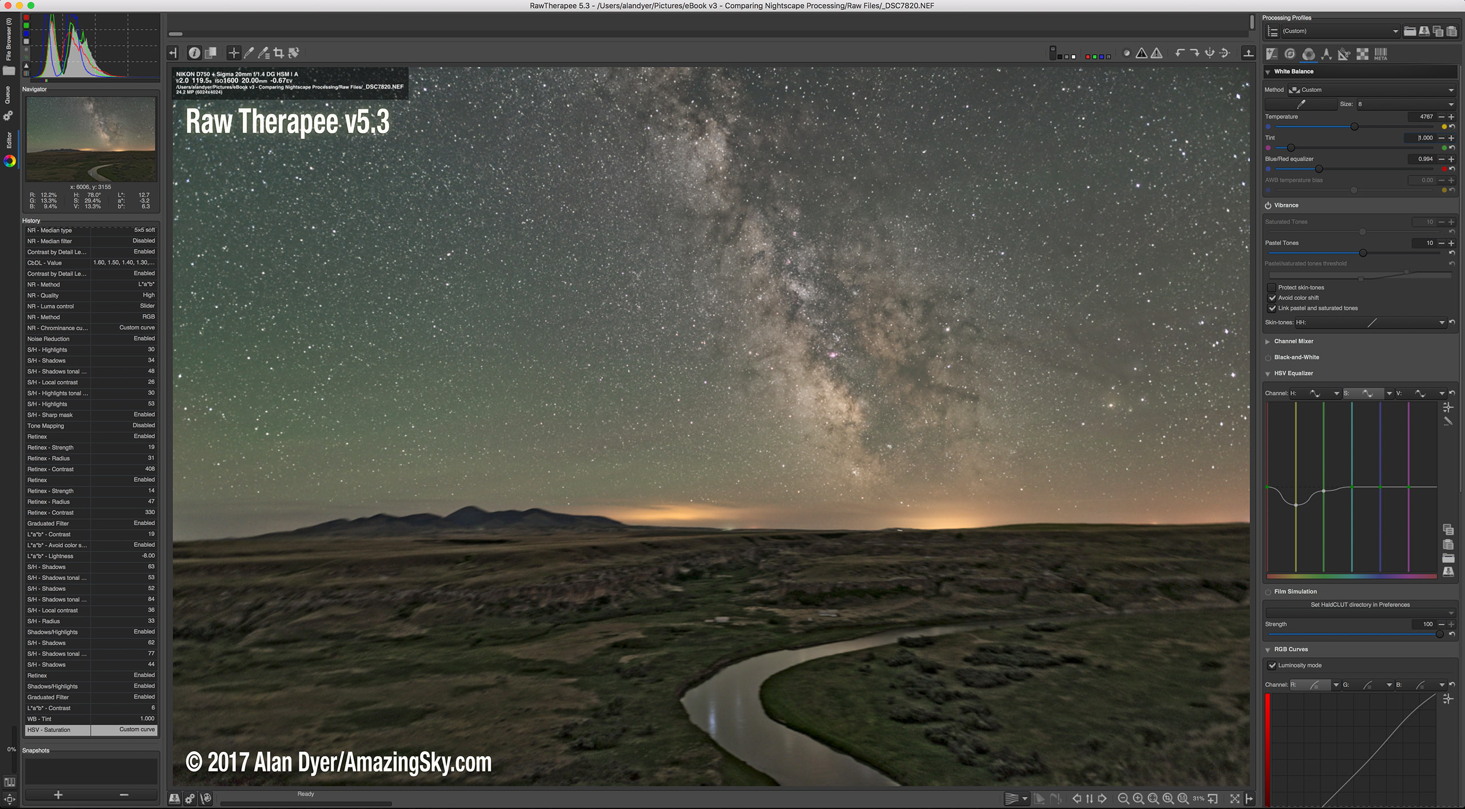Screen dimensions: 1465x809
Task: Enable Protect skin-tones checkbox
Action: pyautogui.click(x=1272, y=287)
